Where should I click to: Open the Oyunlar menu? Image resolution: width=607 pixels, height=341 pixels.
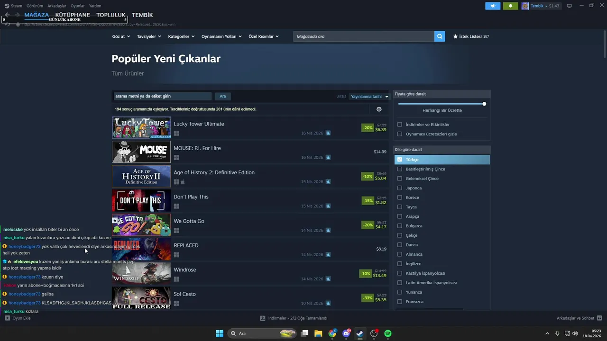click(x=78, y=6)
